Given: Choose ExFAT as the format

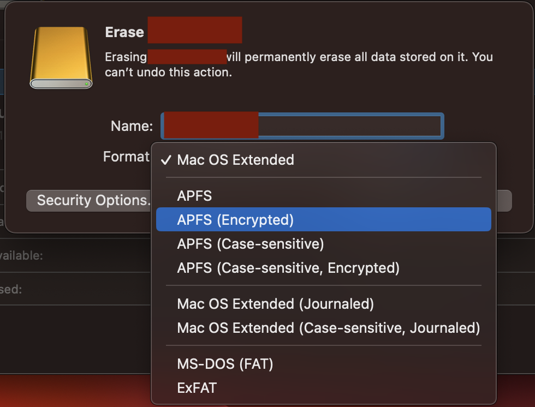Looking at the screenshot, I should tap(197, 388).
